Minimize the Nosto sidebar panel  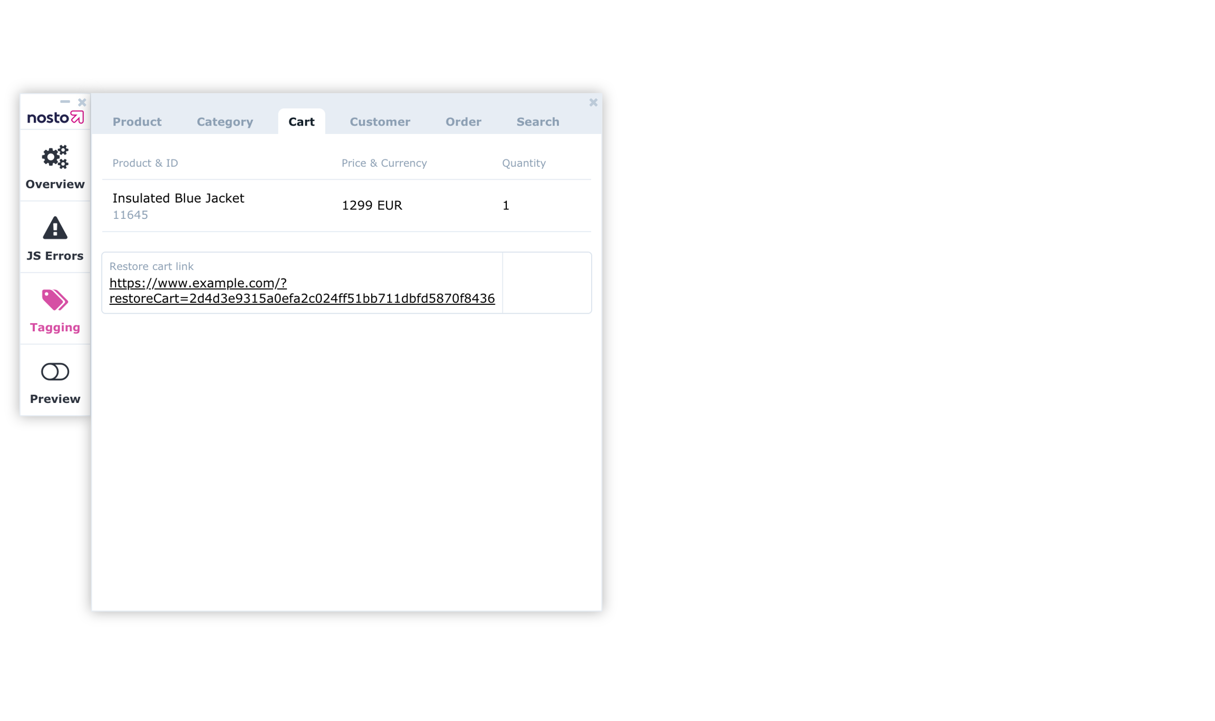[65, 101]
